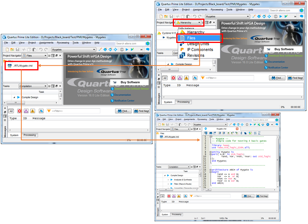Click Mygate.vhd file icon in left window Files list
This screenshot has width=308, height=224.
click(x=10, y=65)
